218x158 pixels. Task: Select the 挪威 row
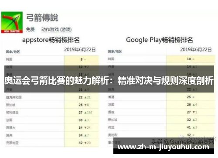(x=161, y=112)
